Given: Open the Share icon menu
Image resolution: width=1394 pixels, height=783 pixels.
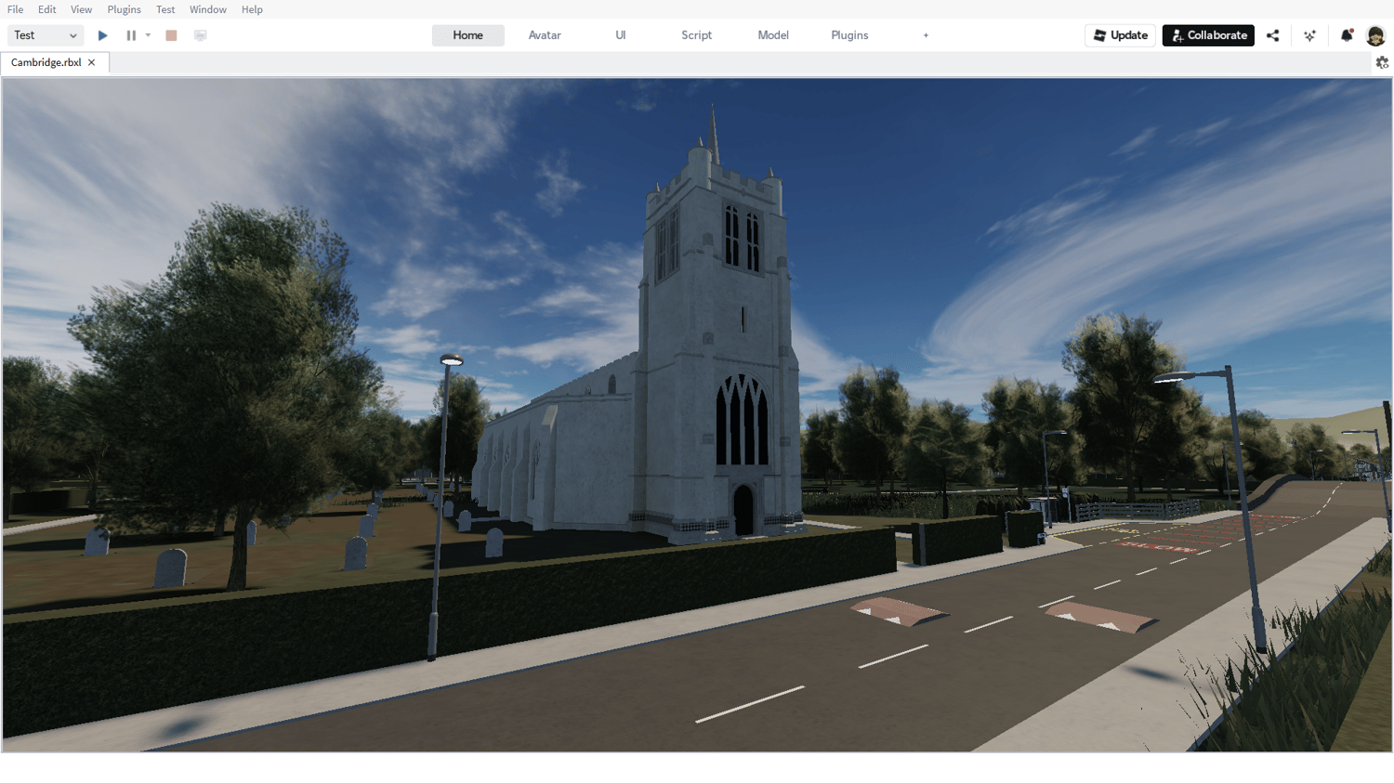Looking at the screenshot, I should coord(1273,35).
